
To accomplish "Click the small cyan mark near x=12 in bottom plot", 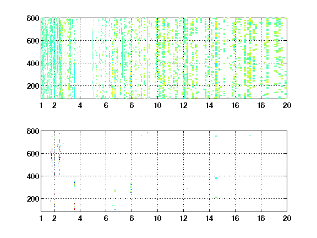I will point(188,188).
